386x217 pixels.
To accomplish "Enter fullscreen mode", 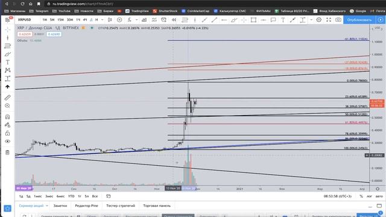I will (329, 20).
